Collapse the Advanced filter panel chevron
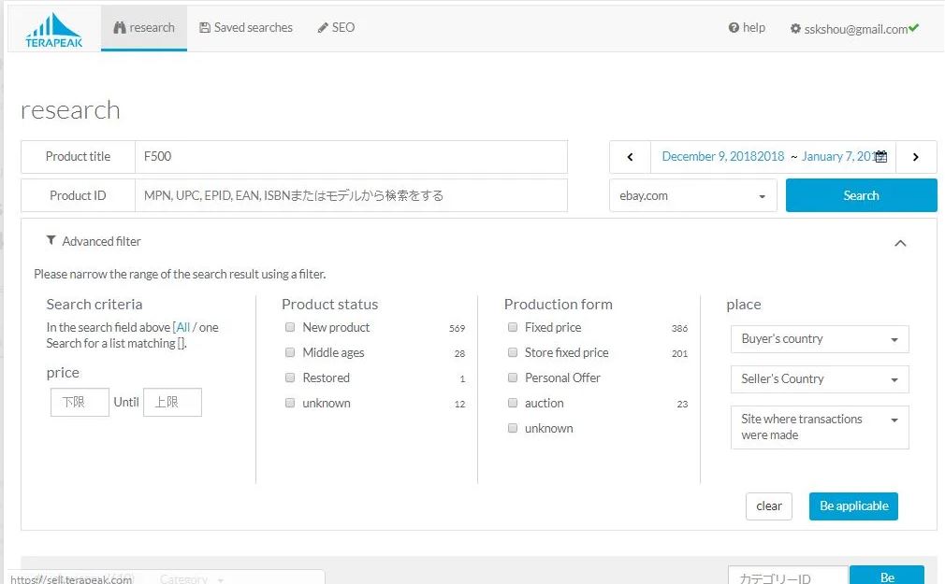The height and width of the screenshot is (584, 945). (899, 243)
